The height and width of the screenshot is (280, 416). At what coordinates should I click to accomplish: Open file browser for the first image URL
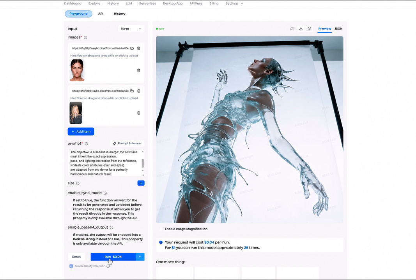[x=132, y=48]
